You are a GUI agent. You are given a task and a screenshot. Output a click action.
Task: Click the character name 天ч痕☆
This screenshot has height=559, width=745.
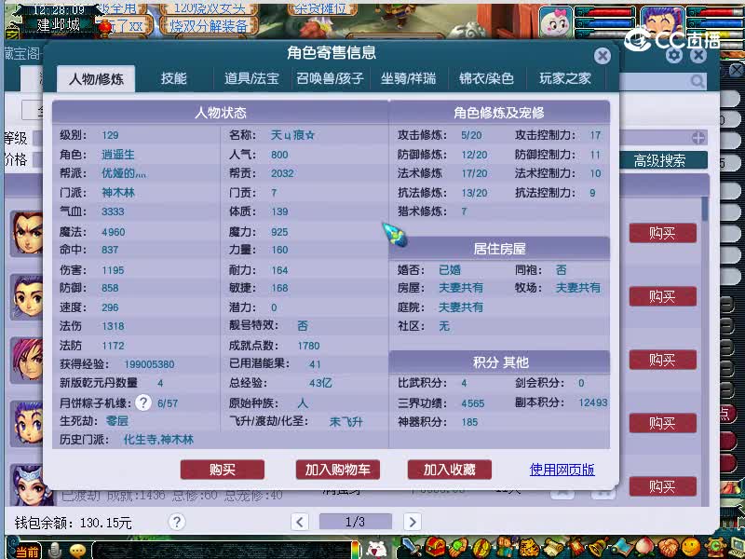(x=292, y=135)
